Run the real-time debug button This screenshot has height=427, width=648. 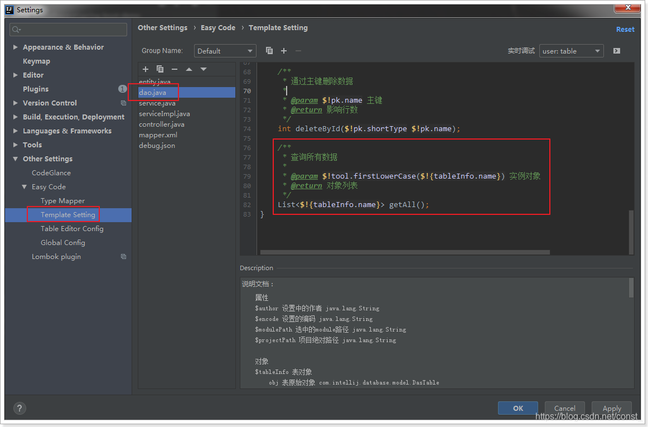coord(617,50)
